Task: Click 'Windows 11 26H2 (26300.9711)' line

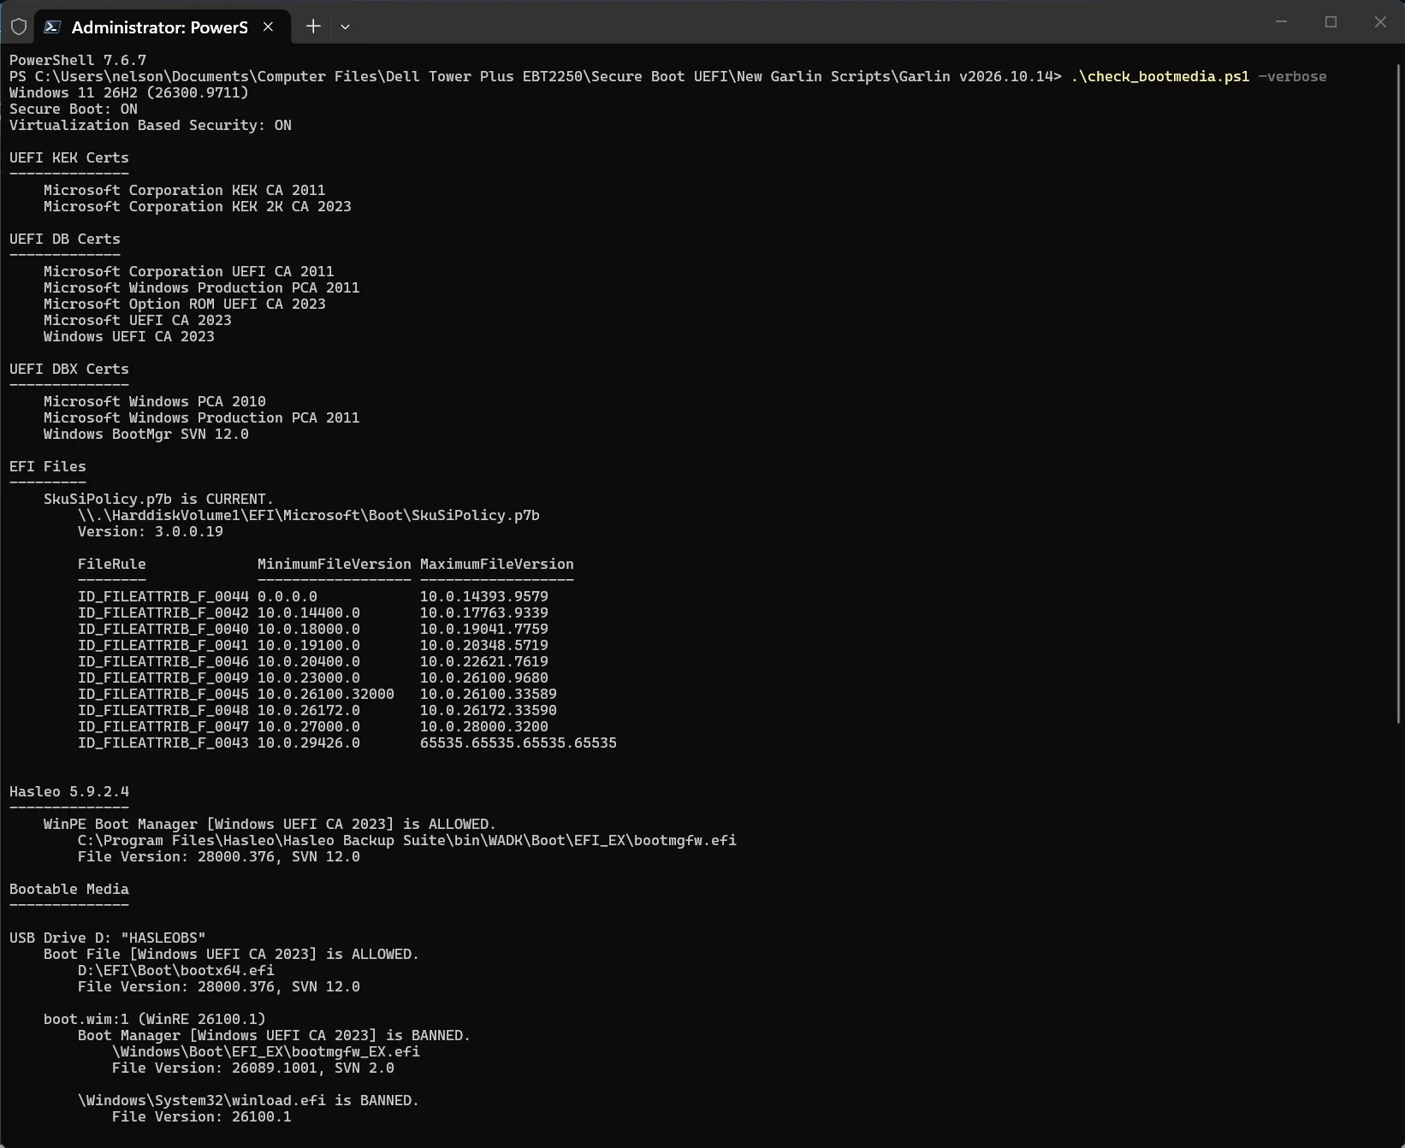Action: point(129,92)
